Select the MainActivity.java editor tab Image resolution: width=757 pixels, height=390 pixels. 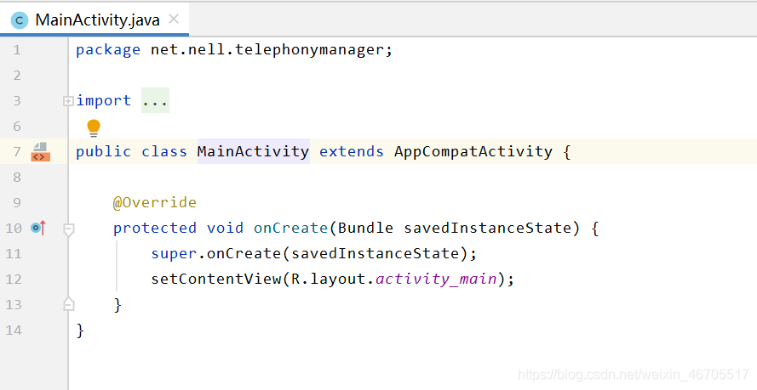[95, 20]
